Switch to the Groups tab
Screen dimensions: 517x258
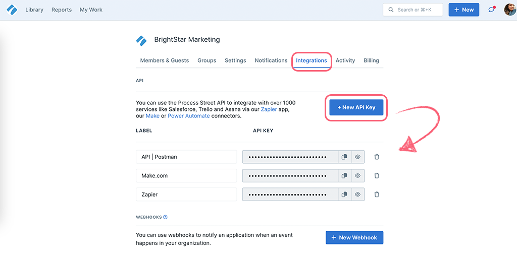coord(206,60)
